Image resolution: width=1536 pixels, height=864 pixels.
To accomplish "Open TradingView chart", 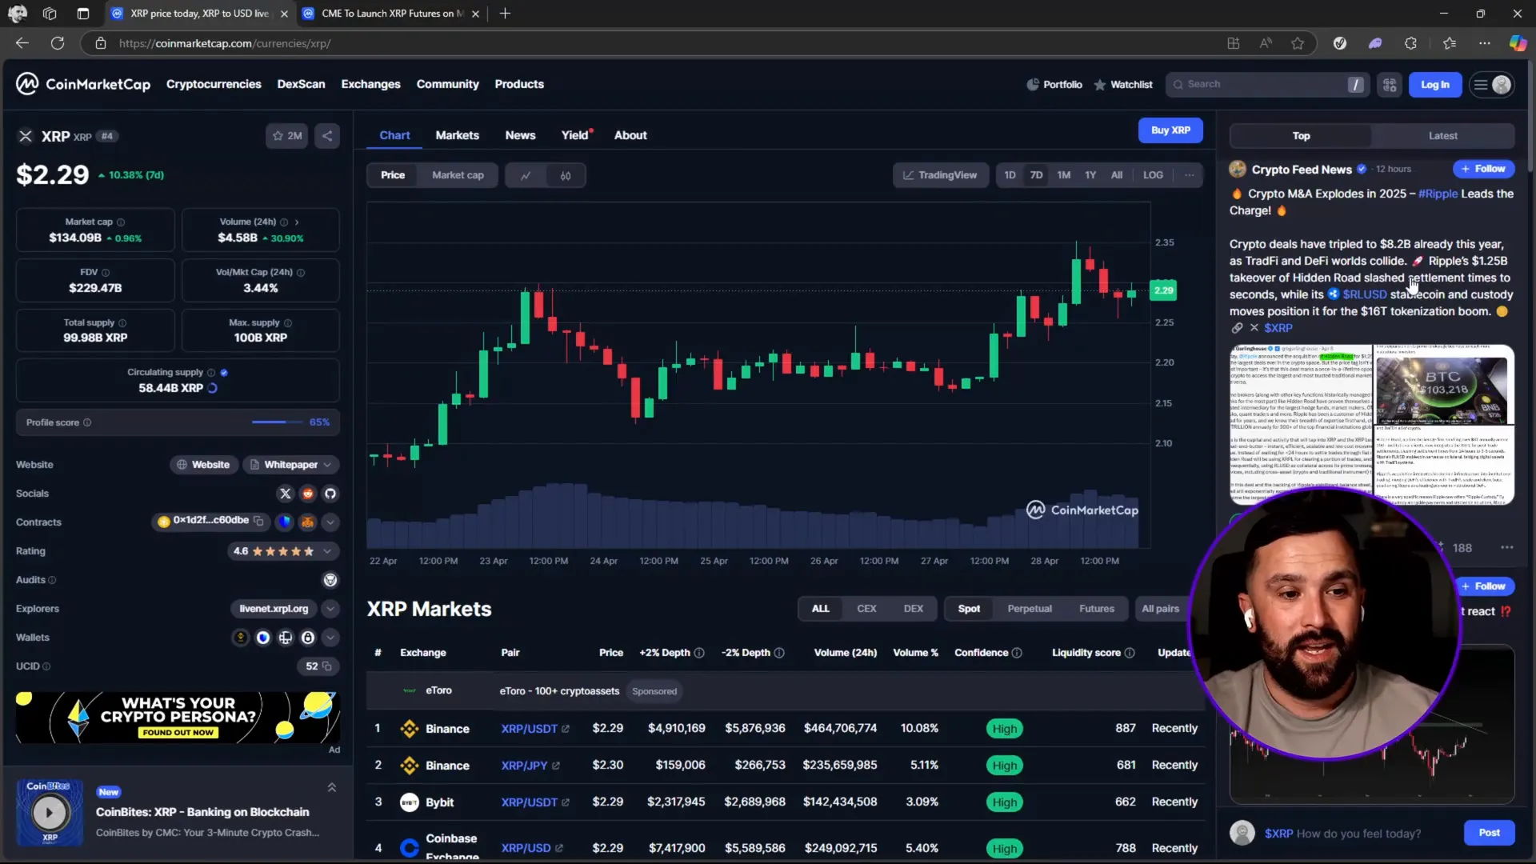I will coord(940,175).
